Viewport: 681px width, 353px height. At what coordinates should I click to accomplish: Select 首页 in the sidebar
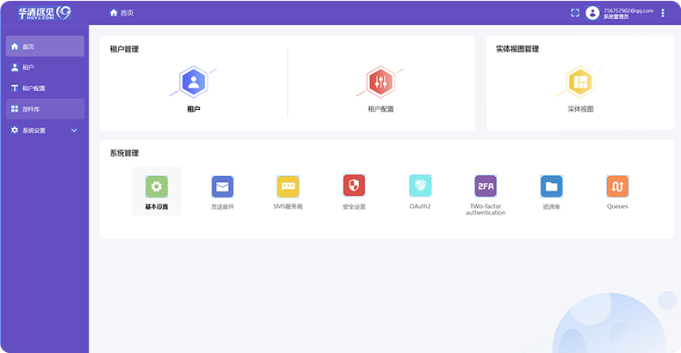(44, 46)
